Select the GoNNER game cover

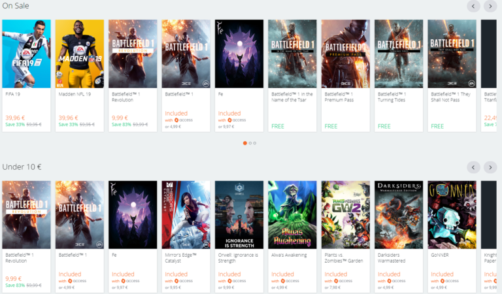click(x=452, y=215)
